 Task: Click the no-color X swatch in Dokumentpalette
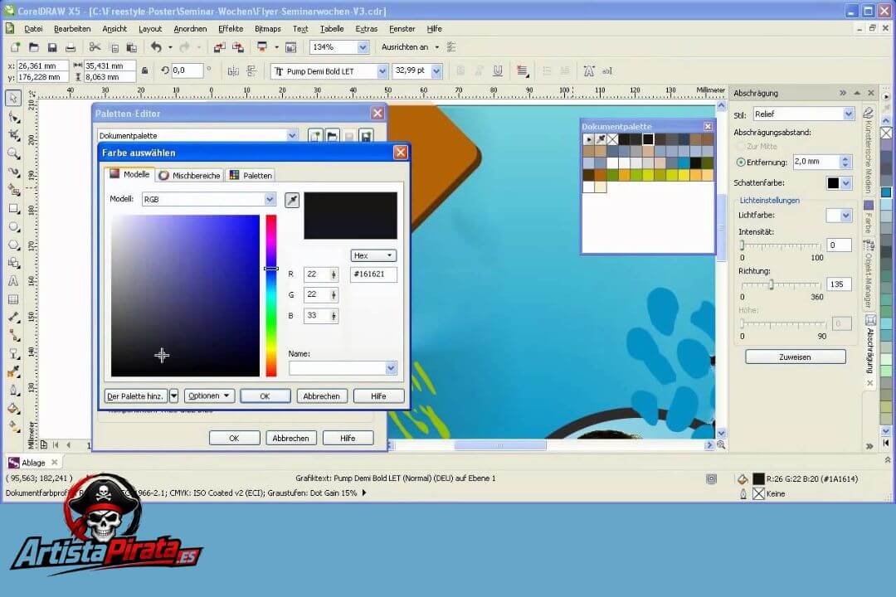point(612,138)
